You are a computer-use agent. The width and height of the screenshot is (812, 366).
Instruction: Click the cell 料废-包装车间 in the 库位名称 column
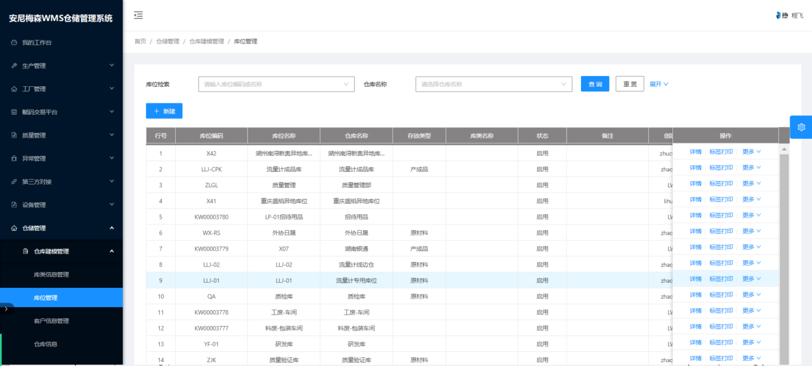(x=284, y=328)
